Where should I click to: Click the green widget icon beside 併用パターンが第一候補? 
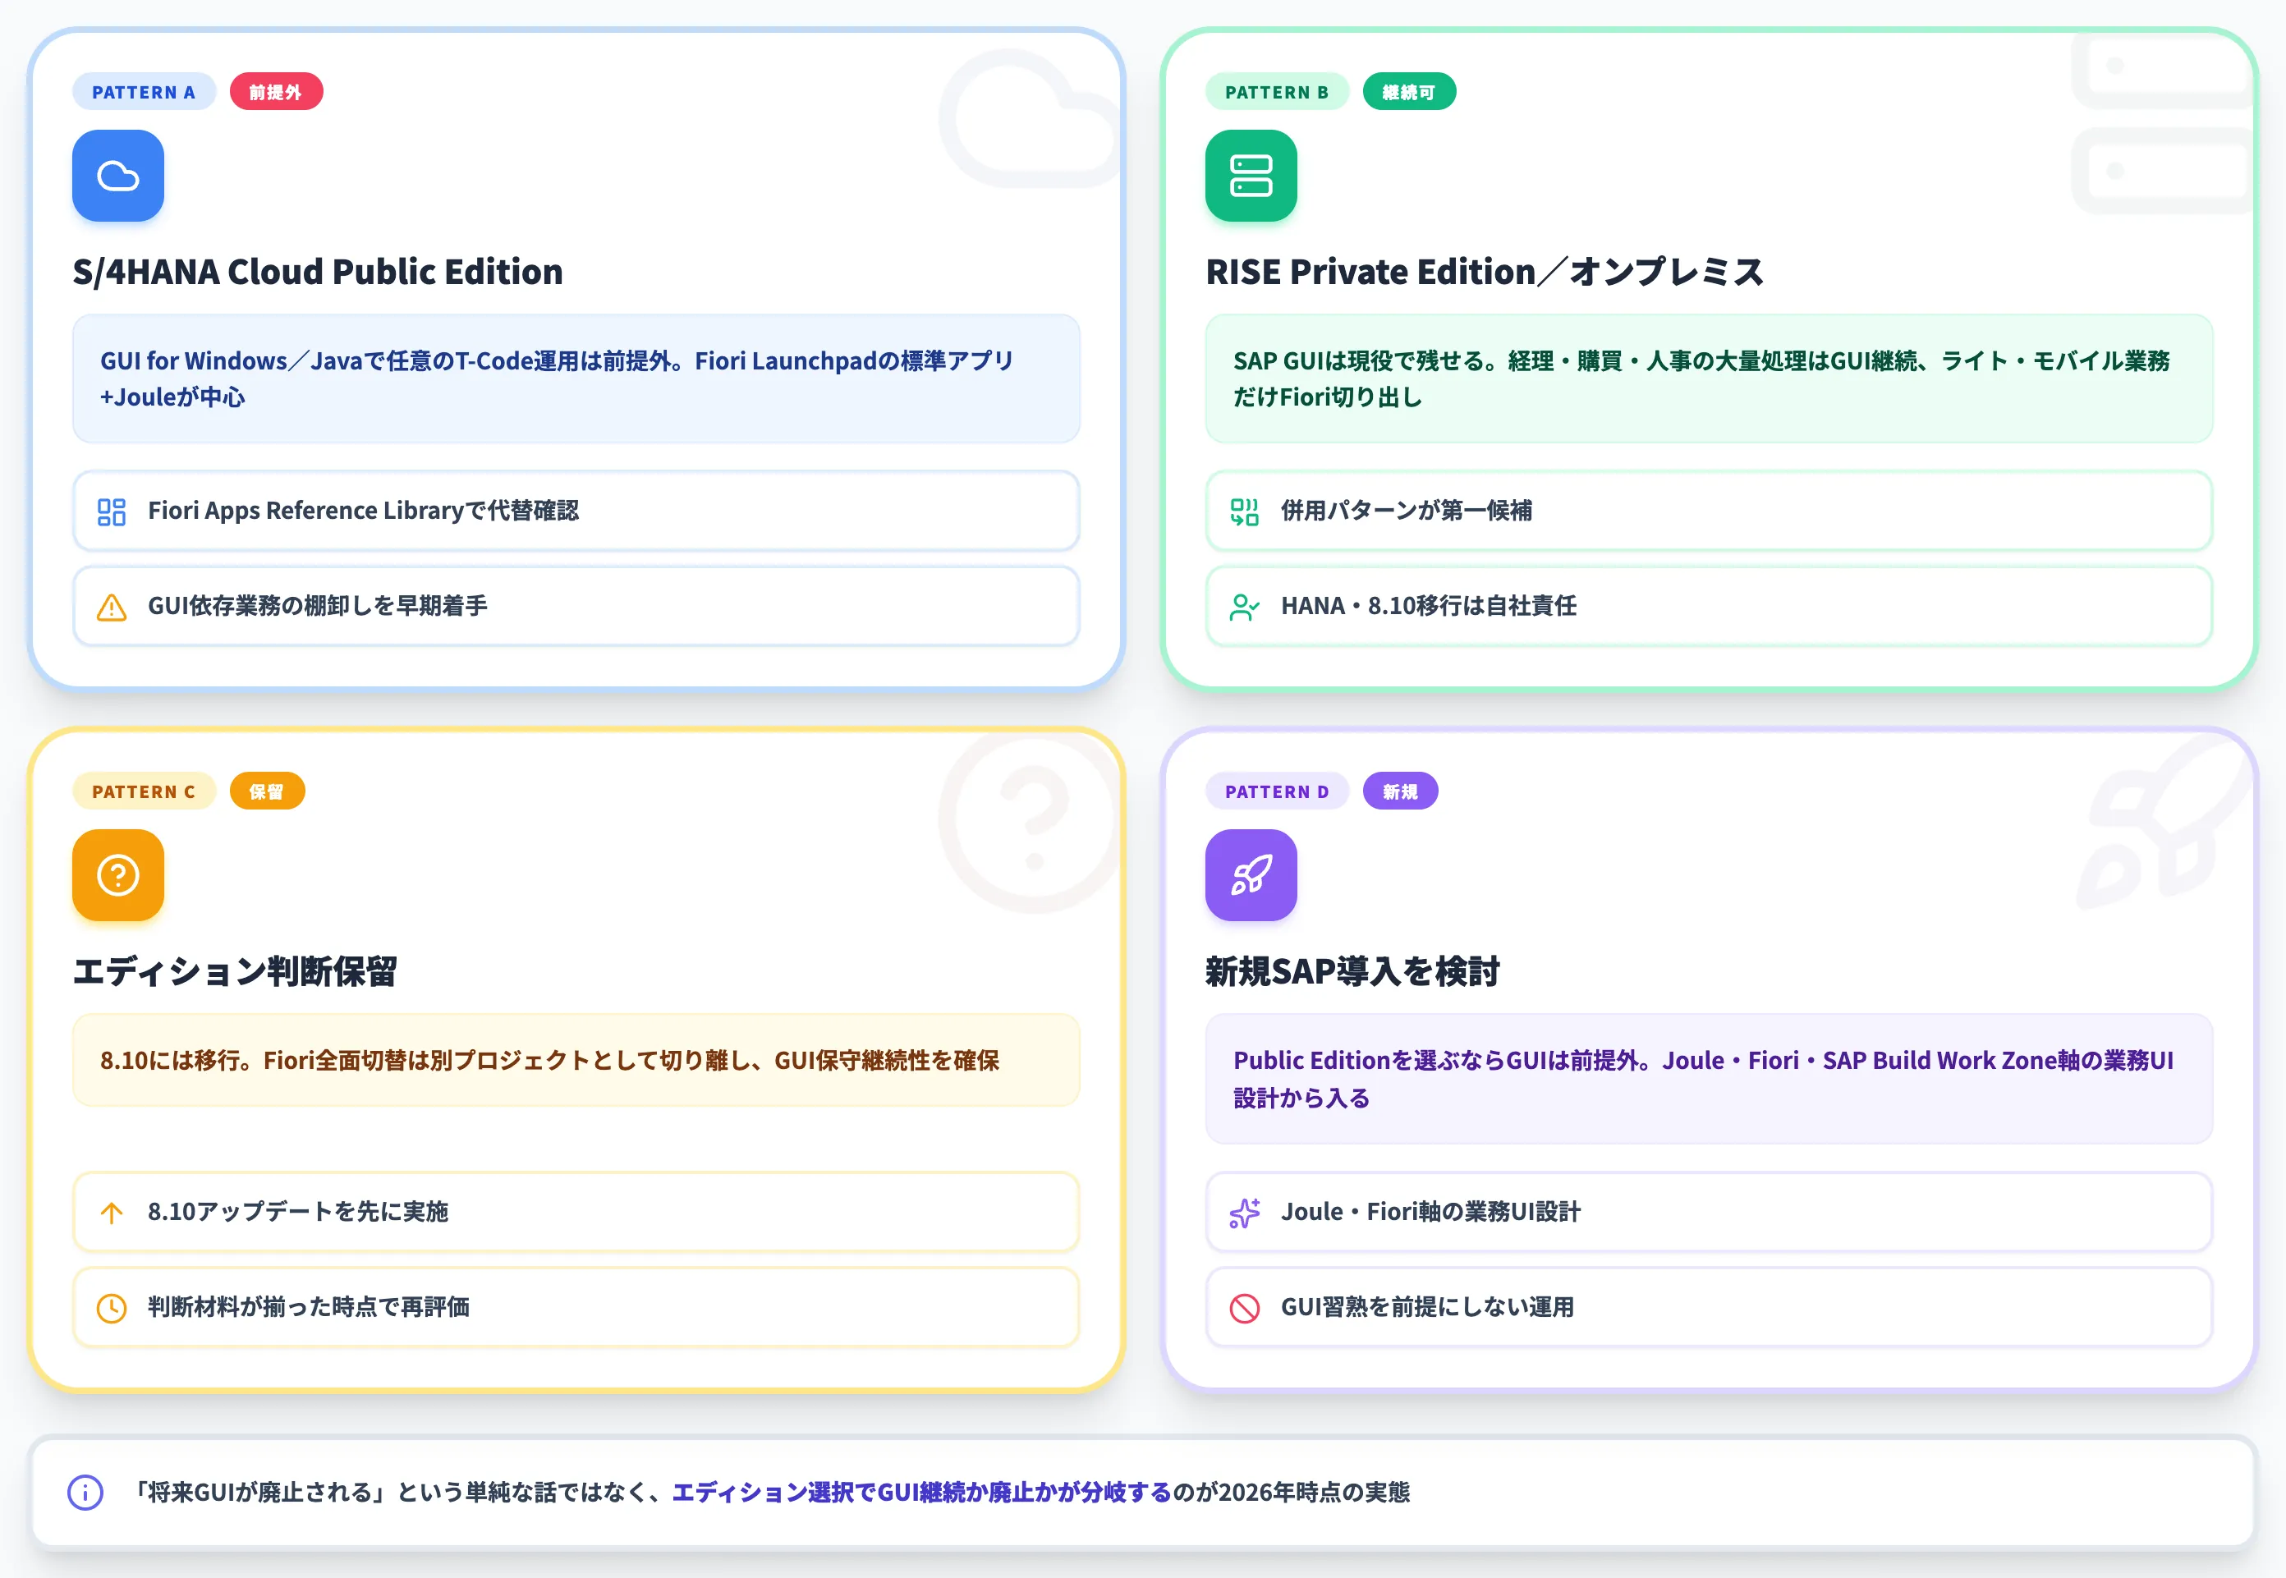[1245, 511]
